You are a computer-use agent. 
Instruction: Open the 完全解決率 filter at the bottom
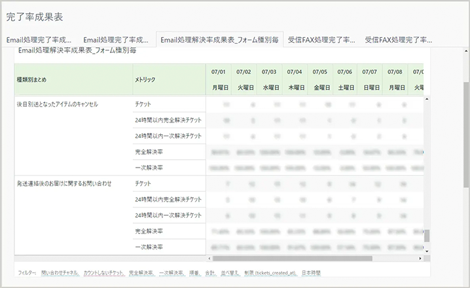[141, 272]
